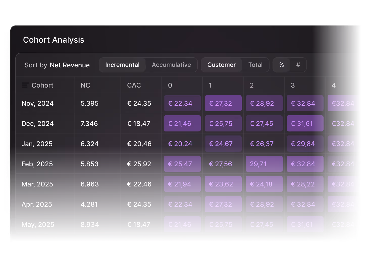Click the 29,71 highlighted cell for Feb, 2025
368x273 pixels.
pyautogui.click(x=264, y=164)
